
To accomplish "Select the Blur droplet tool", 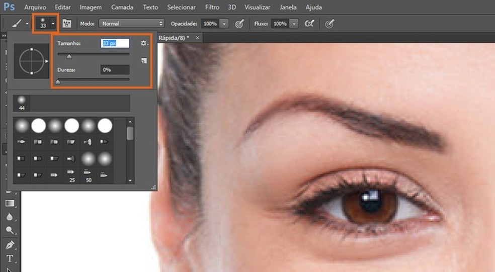I will coord(10,217).
